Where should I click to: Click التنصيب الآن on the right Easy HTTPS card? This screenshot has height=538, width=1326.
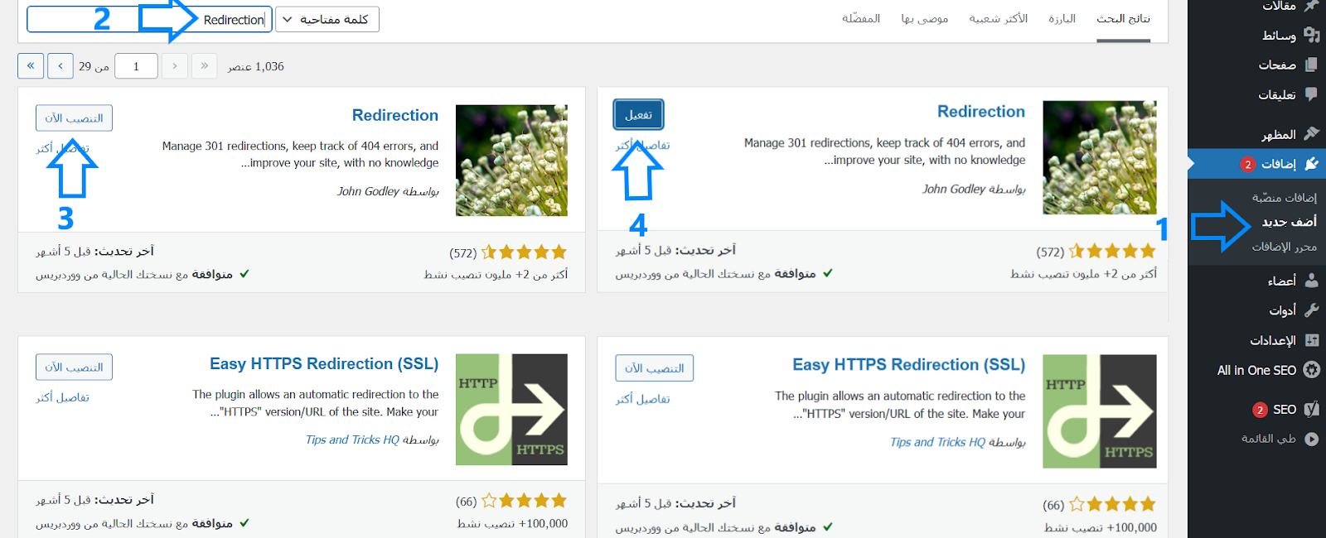click(654, 368)
